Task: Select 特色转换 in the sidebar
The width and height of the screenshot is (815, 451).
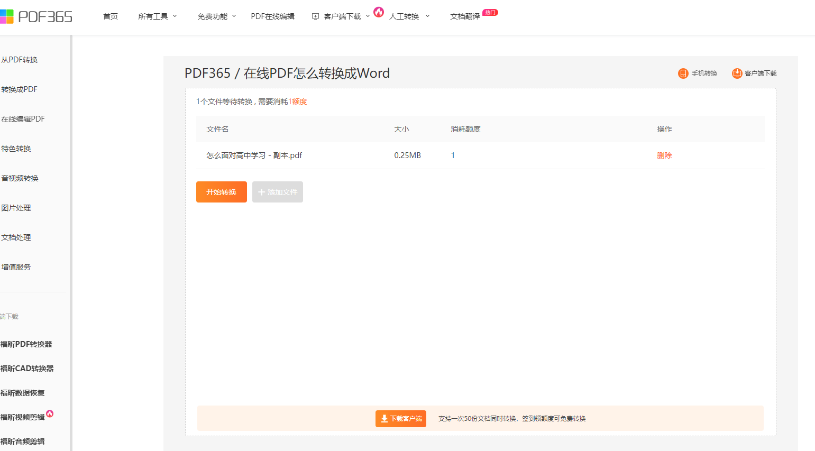Action: coord(16,149)
